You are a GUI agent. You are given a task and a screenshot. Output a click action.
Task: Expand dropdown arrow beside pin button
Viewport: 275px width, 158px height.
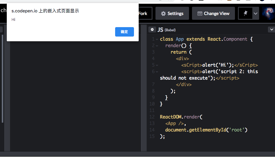[256, 13]
